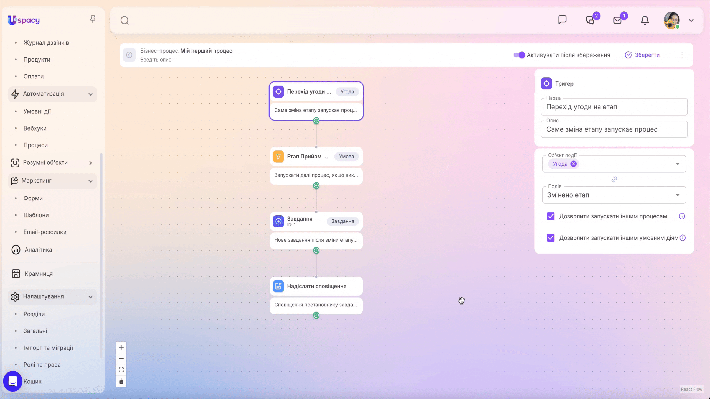Add step below the trigger node
Image resolution: width=710 pixels, height=399 pixels.
coord(316,121)
